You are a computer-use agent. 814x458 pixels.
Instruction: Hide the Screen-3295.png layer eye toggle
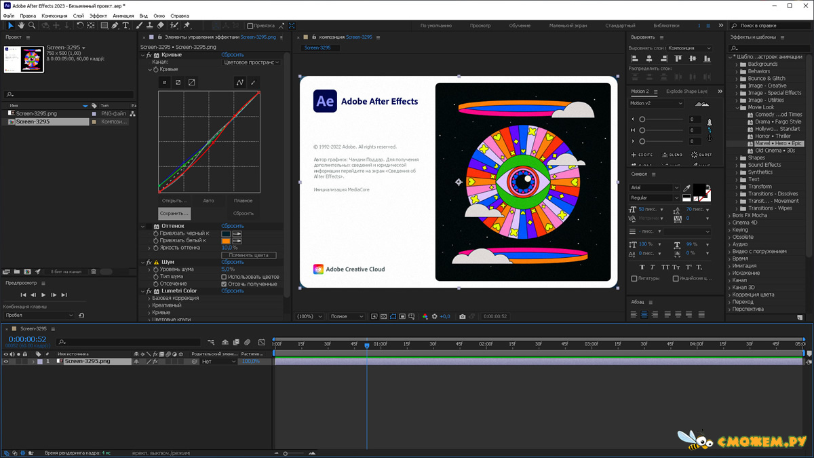(6, 362)
